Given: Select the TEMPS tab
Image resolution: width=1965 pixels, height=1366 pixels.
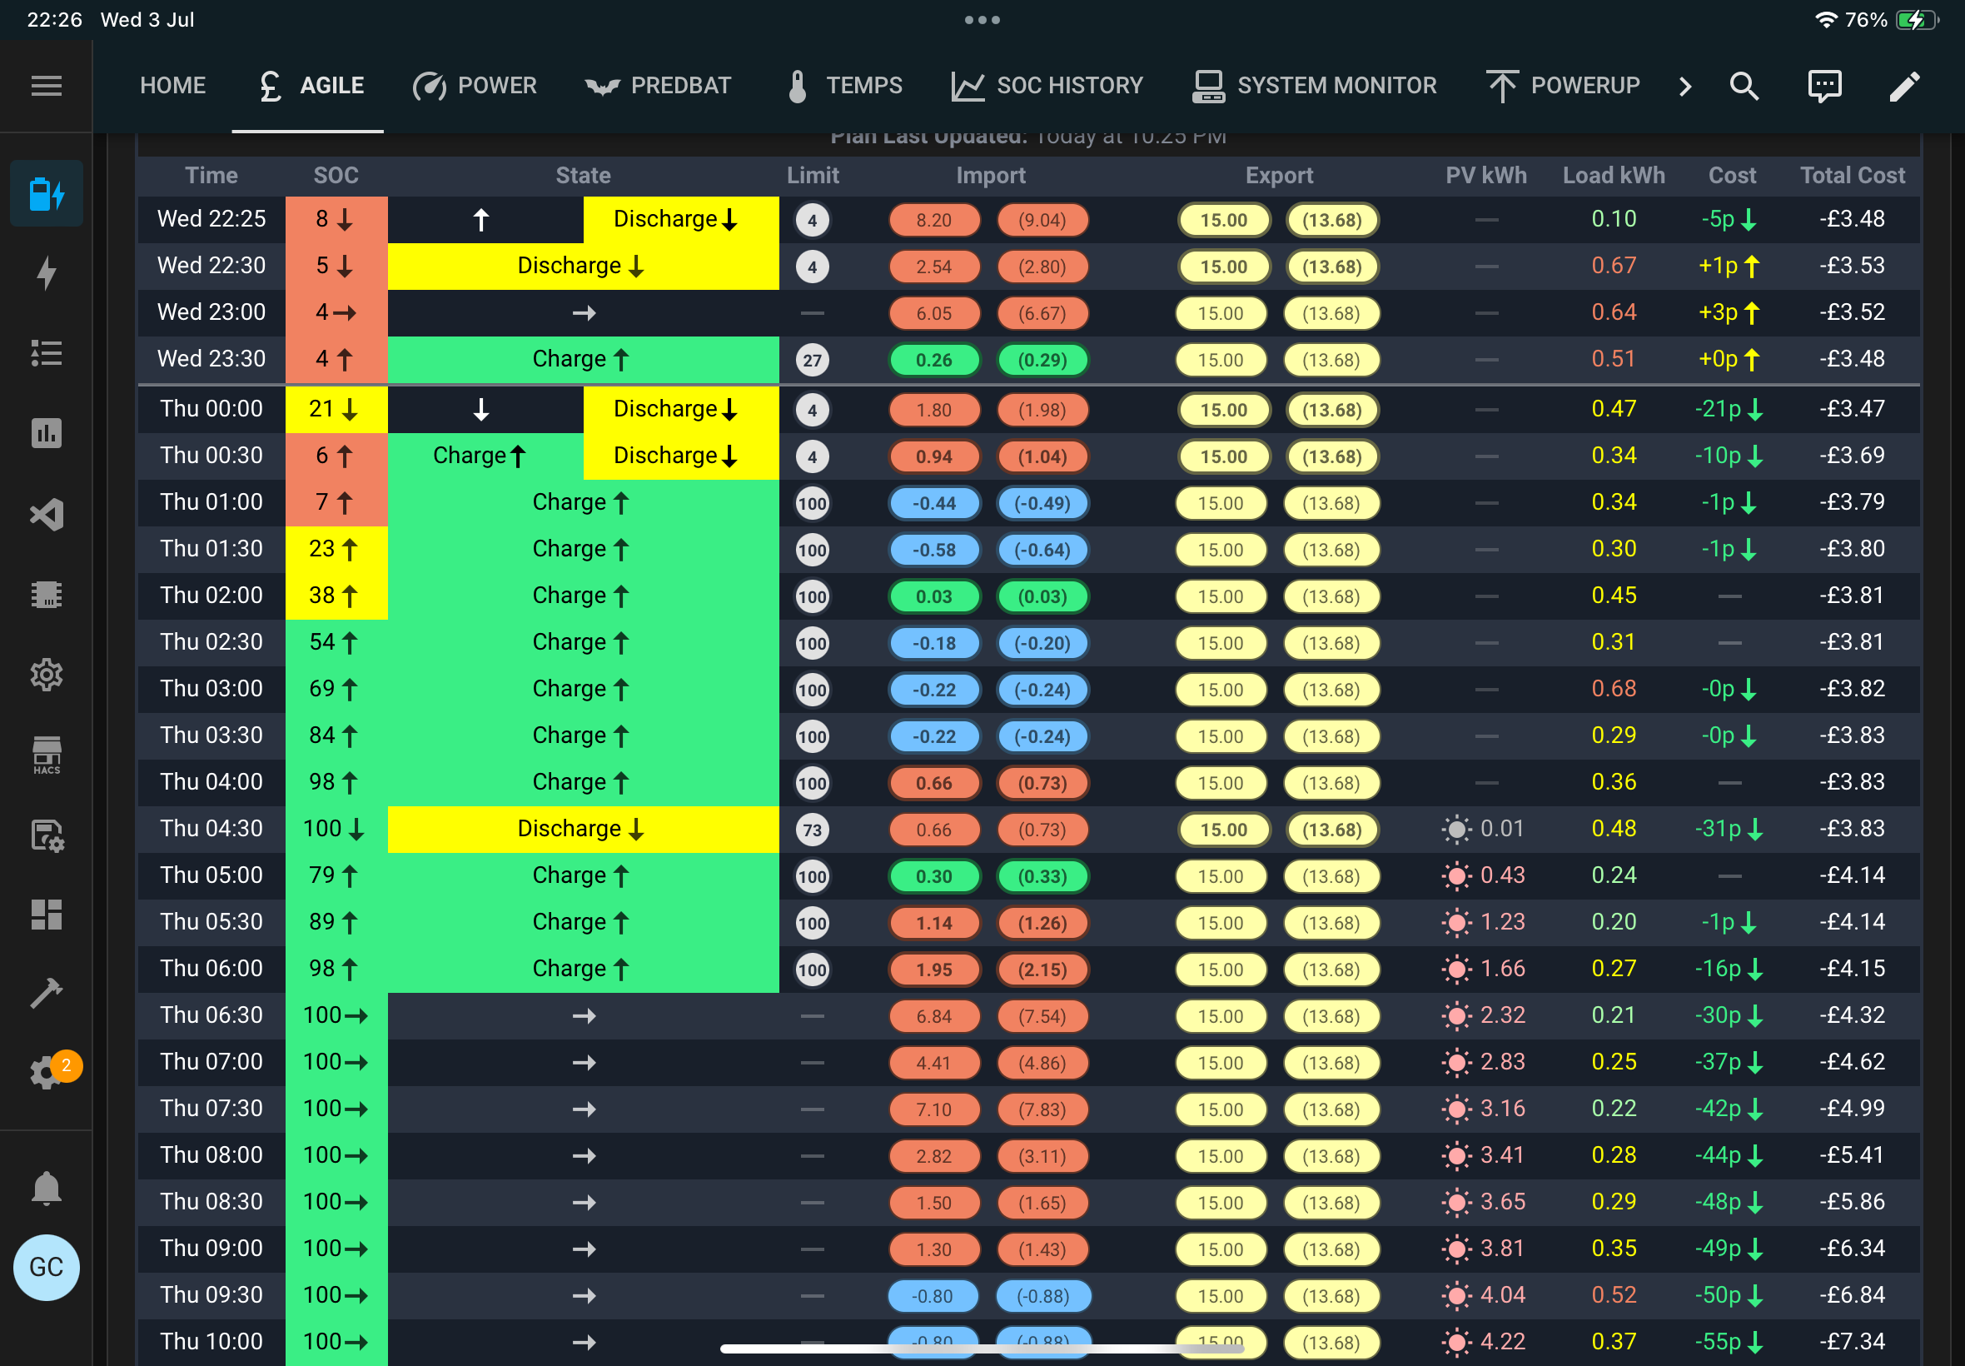Looking at the screenshot, I should pos(843,86).
